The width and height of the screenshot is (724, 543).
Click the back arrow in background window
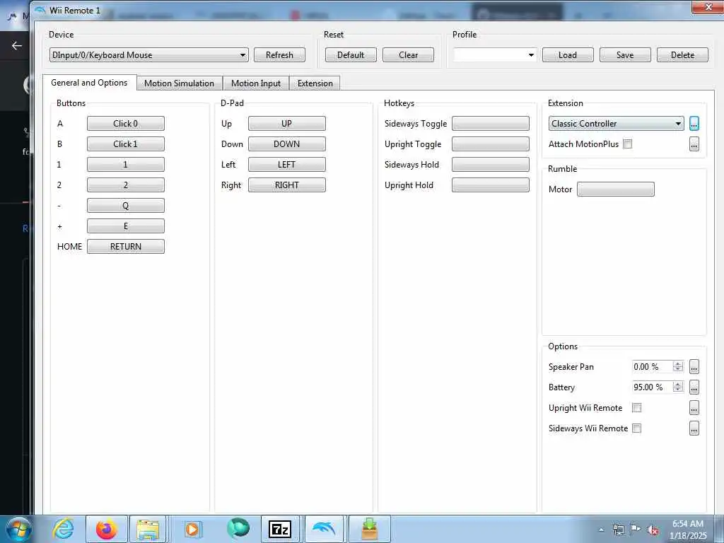[x=17, y=45]
